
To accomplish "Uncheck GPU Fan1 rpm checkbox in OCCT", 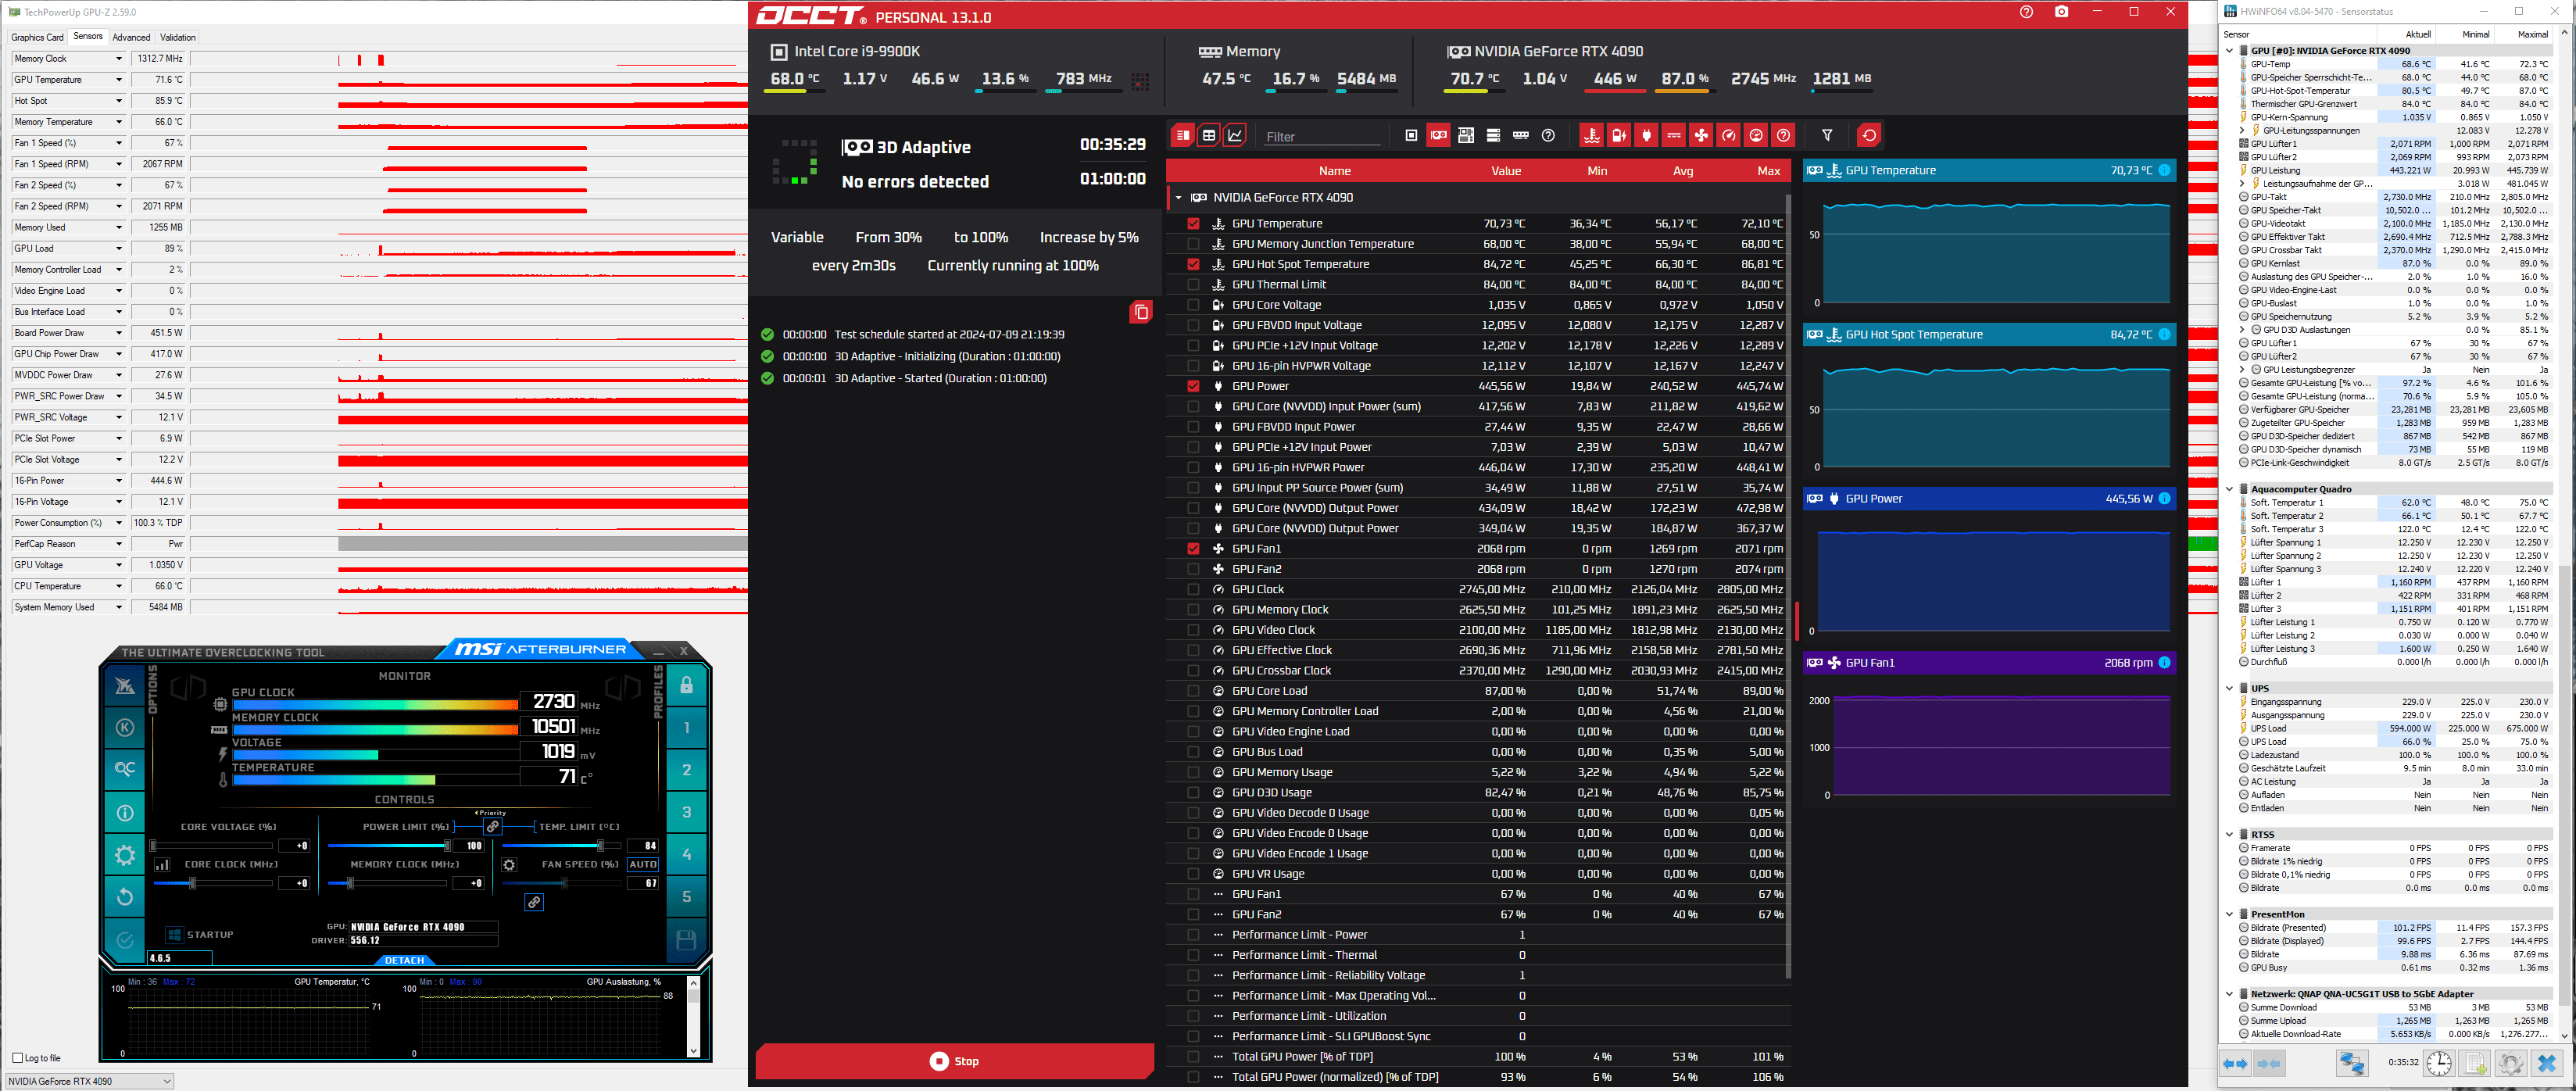I will point(1193,549).
